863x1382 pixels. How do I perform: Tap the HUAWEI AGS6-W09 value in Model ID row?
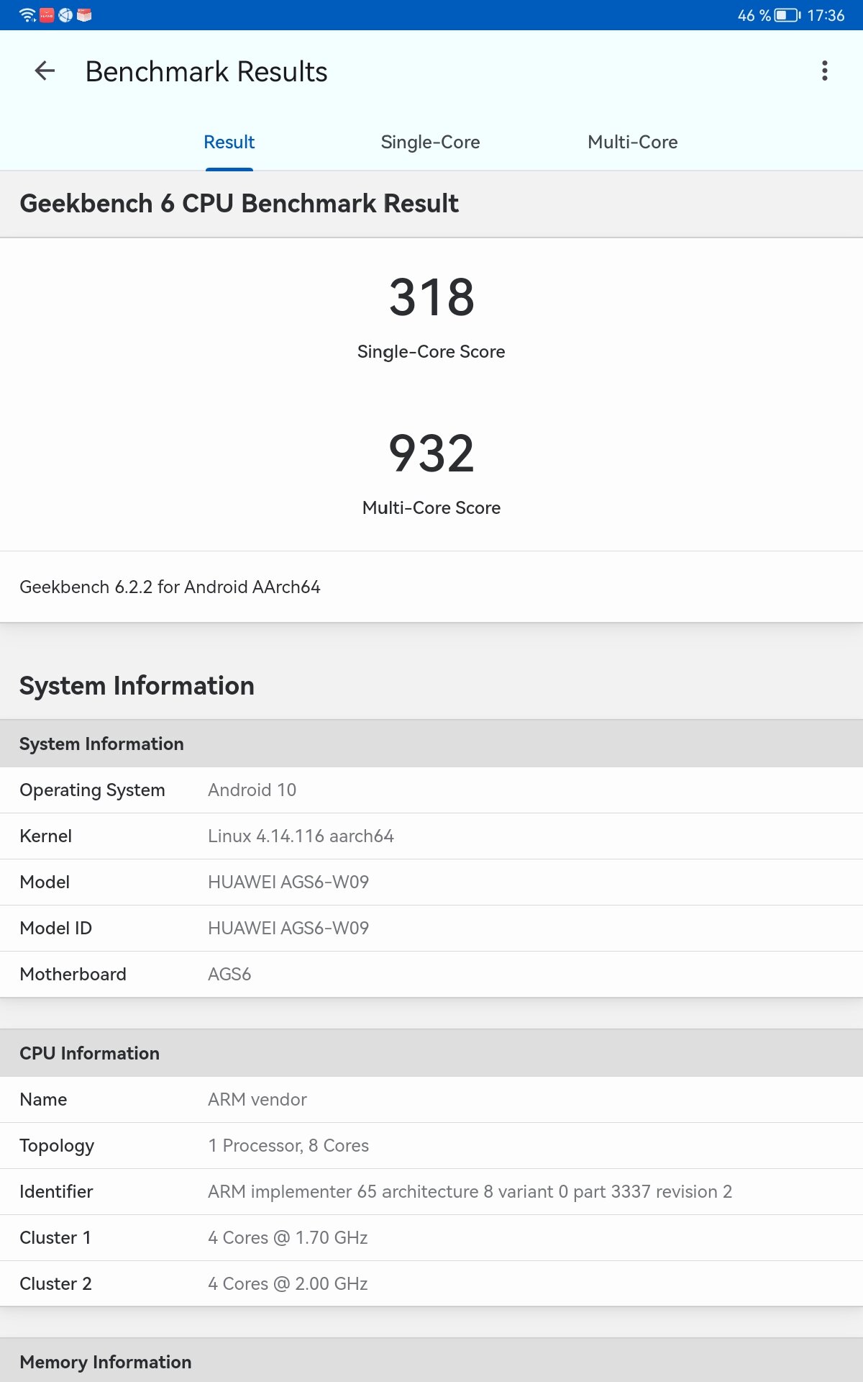(288, 928)
